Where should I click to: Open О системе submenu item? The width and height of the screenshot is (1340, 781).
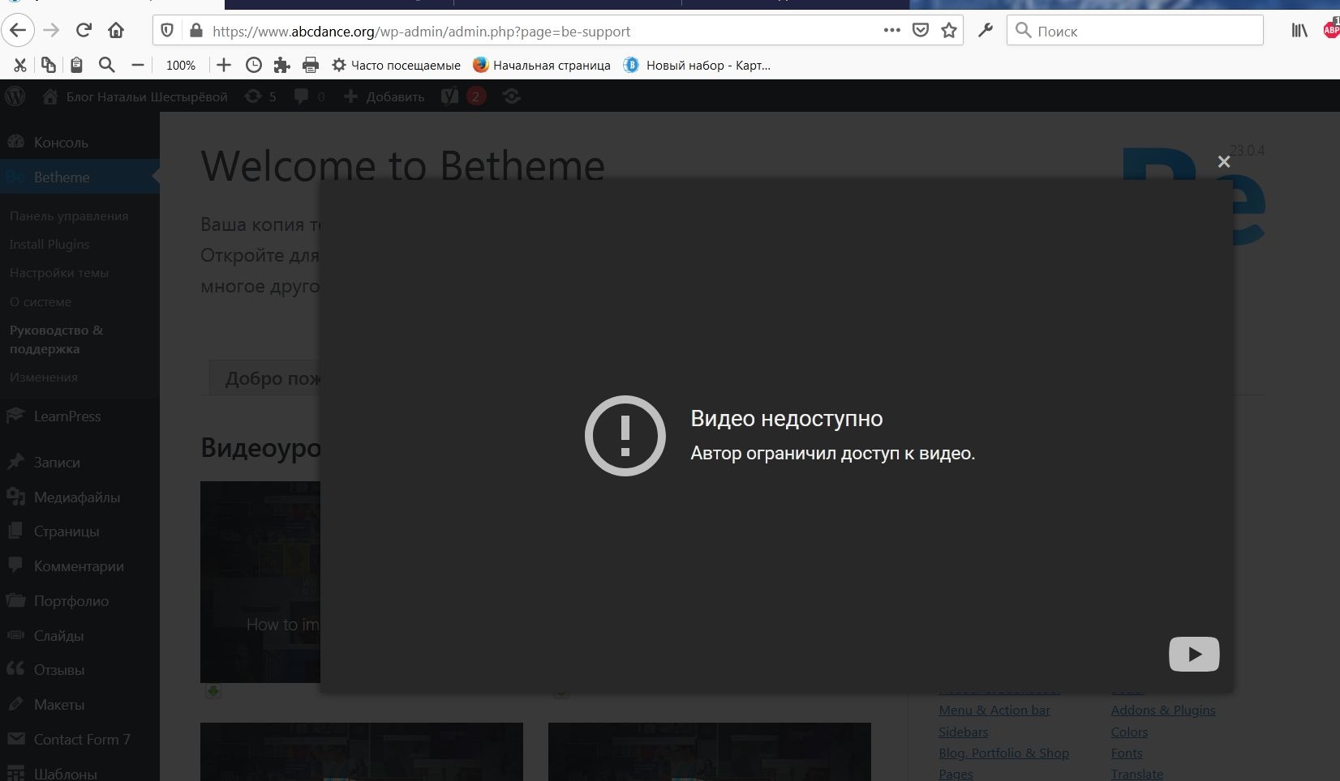pos(41,301)
